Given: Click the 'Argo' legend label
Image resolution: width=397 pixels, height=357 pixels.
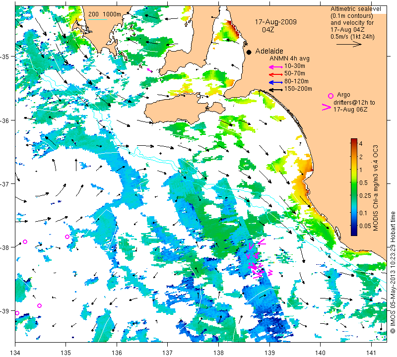Looking at the screenshot, I should 343,95.
